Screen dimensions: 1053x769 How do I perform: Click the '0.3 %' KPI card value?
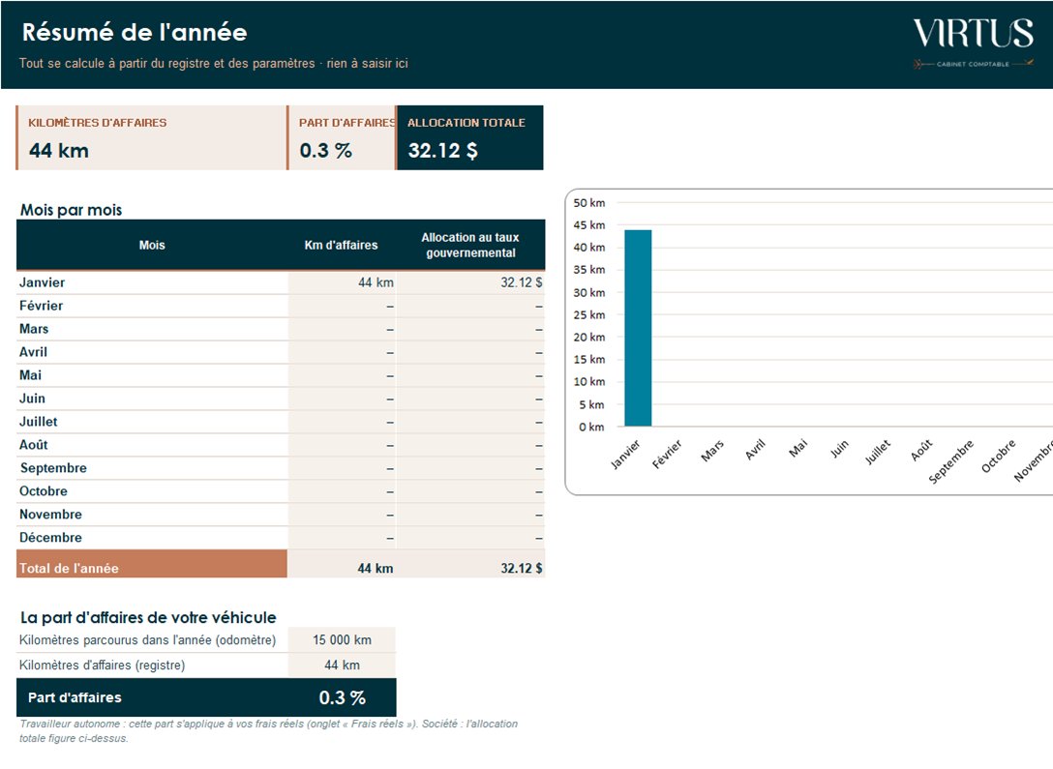326,150
